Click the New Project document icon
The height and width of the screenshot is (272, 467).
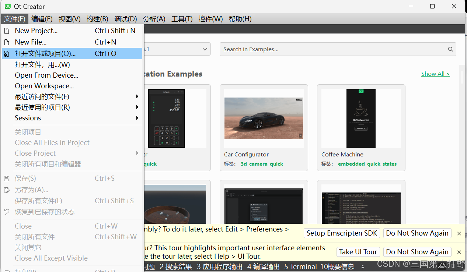tap(6, 31)
